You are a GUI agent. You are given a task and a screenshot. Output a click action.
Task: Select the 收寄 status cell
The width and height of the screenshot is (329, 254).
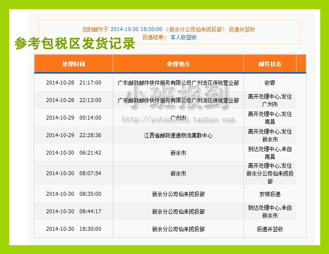[270, 83]
